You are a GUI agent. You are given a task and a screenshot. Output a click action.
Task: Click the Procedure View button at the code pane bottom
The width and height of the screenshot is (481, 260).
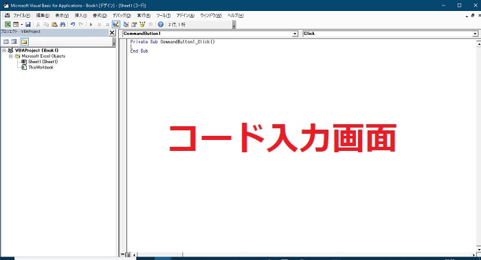[123, 255]
